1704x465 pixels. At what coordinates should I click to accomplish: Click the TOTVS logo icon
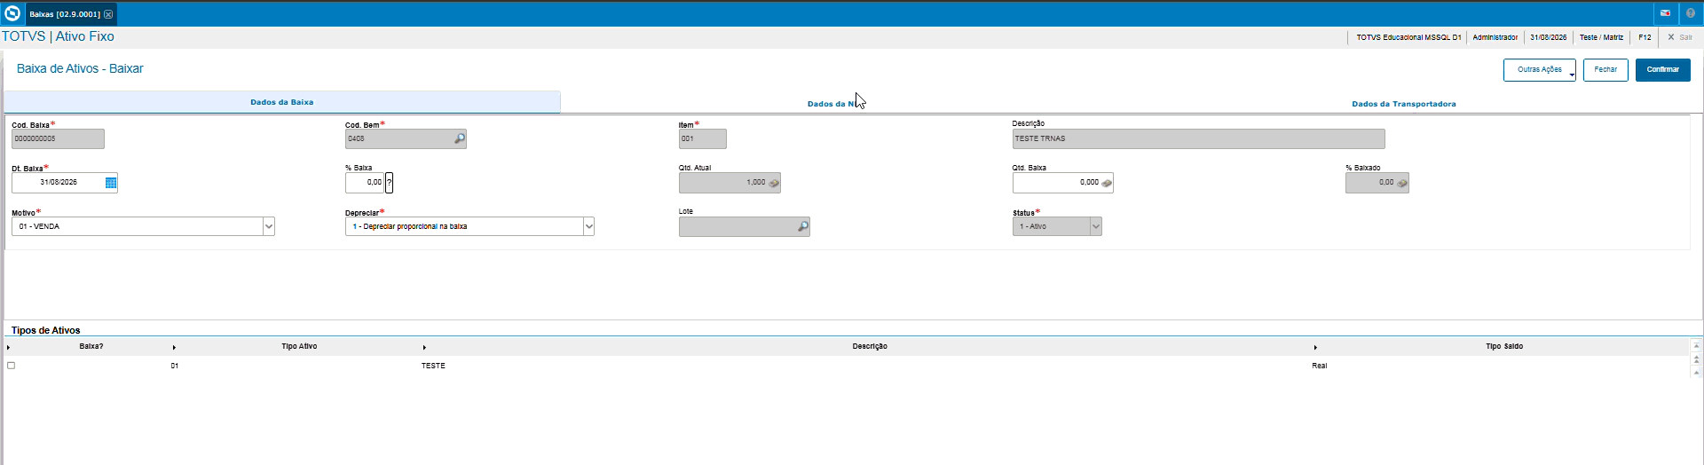coord(12,13)
